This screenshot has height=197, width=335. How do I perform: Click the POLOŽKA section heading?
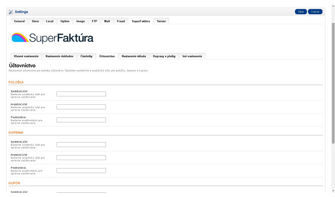pos(16,82)
